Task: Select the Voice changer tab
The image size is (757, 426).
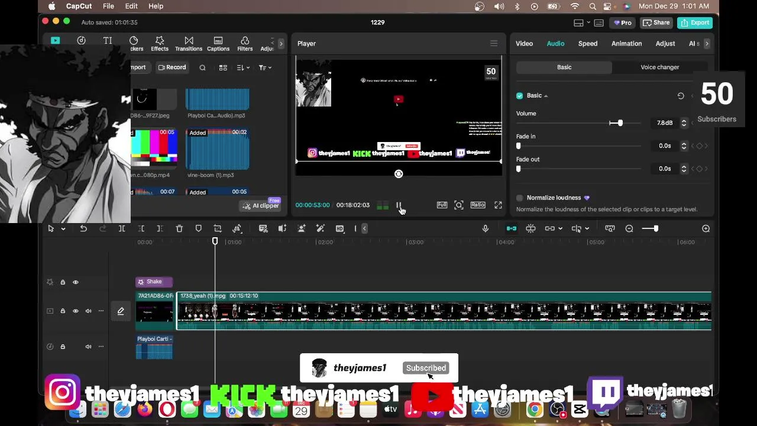Action: (x=660, y=67)
